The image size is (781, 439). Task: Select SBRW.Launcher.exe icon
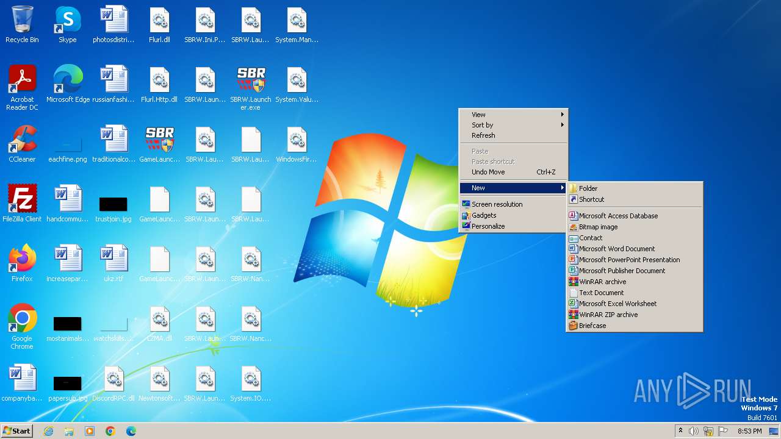251,87
